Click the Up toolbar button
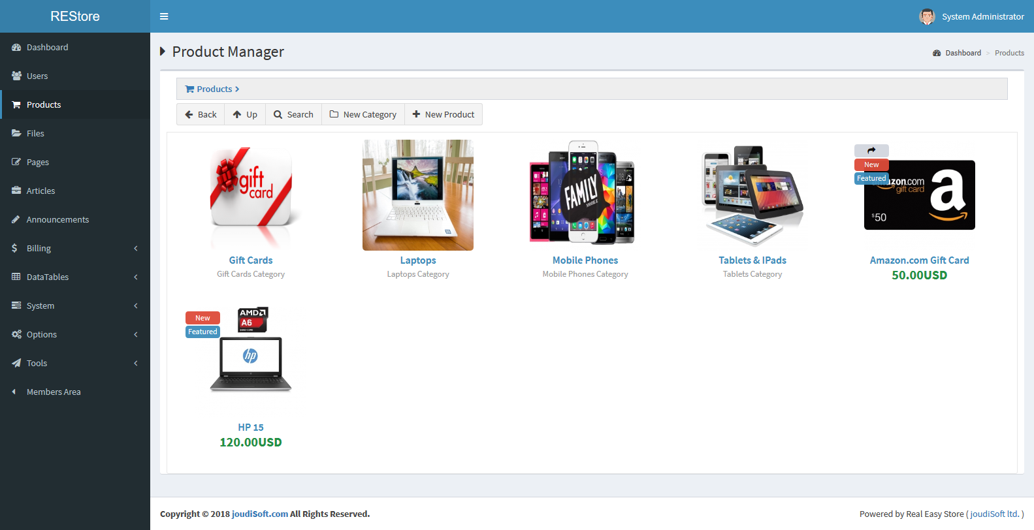1034x530 pixels. point(245,114)
